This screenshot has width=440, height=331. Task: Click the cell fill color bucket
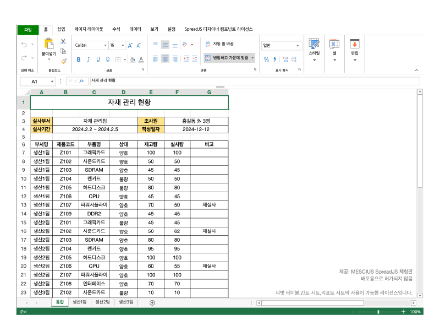tap(133, 59)
